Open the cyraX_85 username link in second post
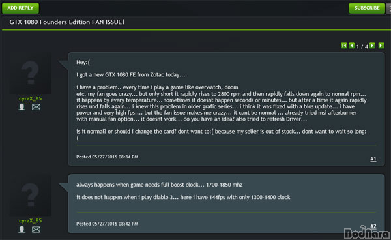The width and height of the screenshot is (391, 240). pos(30,221)
